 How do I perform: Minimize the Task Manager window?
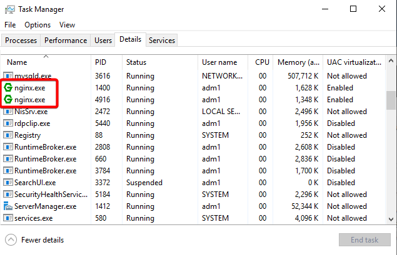(x=325, y=9)
